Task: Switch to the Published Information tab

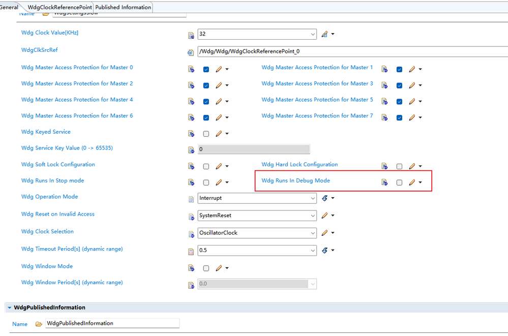Action: point(123,7)
